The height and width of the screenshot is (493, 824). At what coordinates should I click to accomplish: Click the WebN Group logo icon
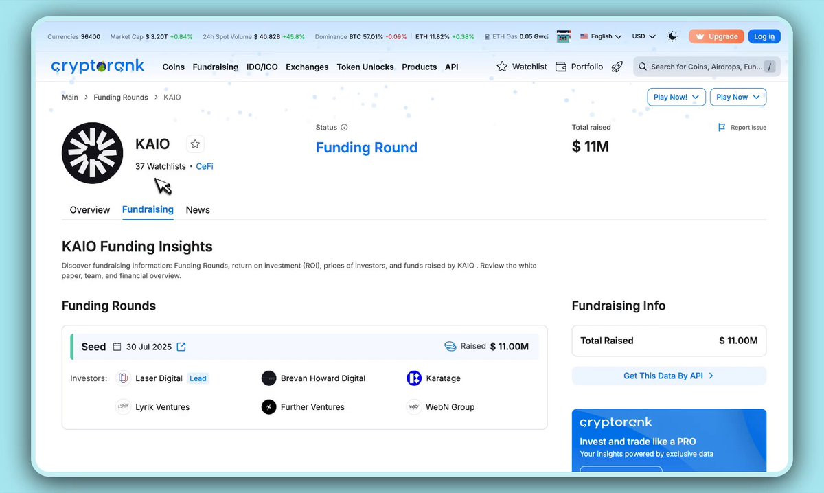pos(414,407)
